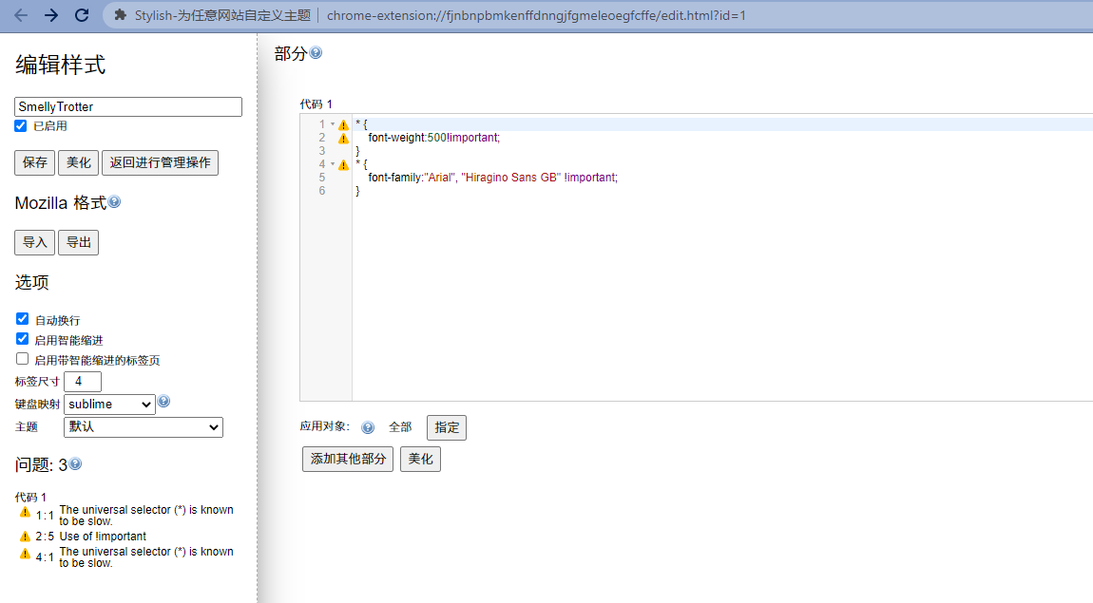The width and height of the screenshot is (1093, 603).
Task: Click help icon next to 应用对象 label
Action: (x=368, y=427)
